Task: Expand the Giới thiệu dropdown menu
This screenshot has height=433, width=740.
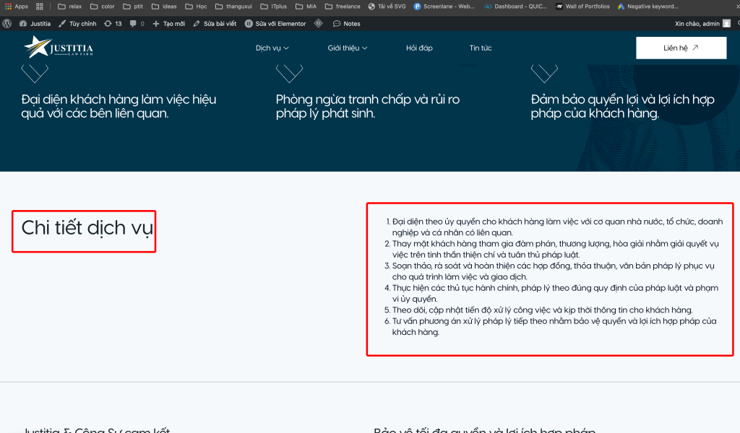Action: [x=347, y=48]
